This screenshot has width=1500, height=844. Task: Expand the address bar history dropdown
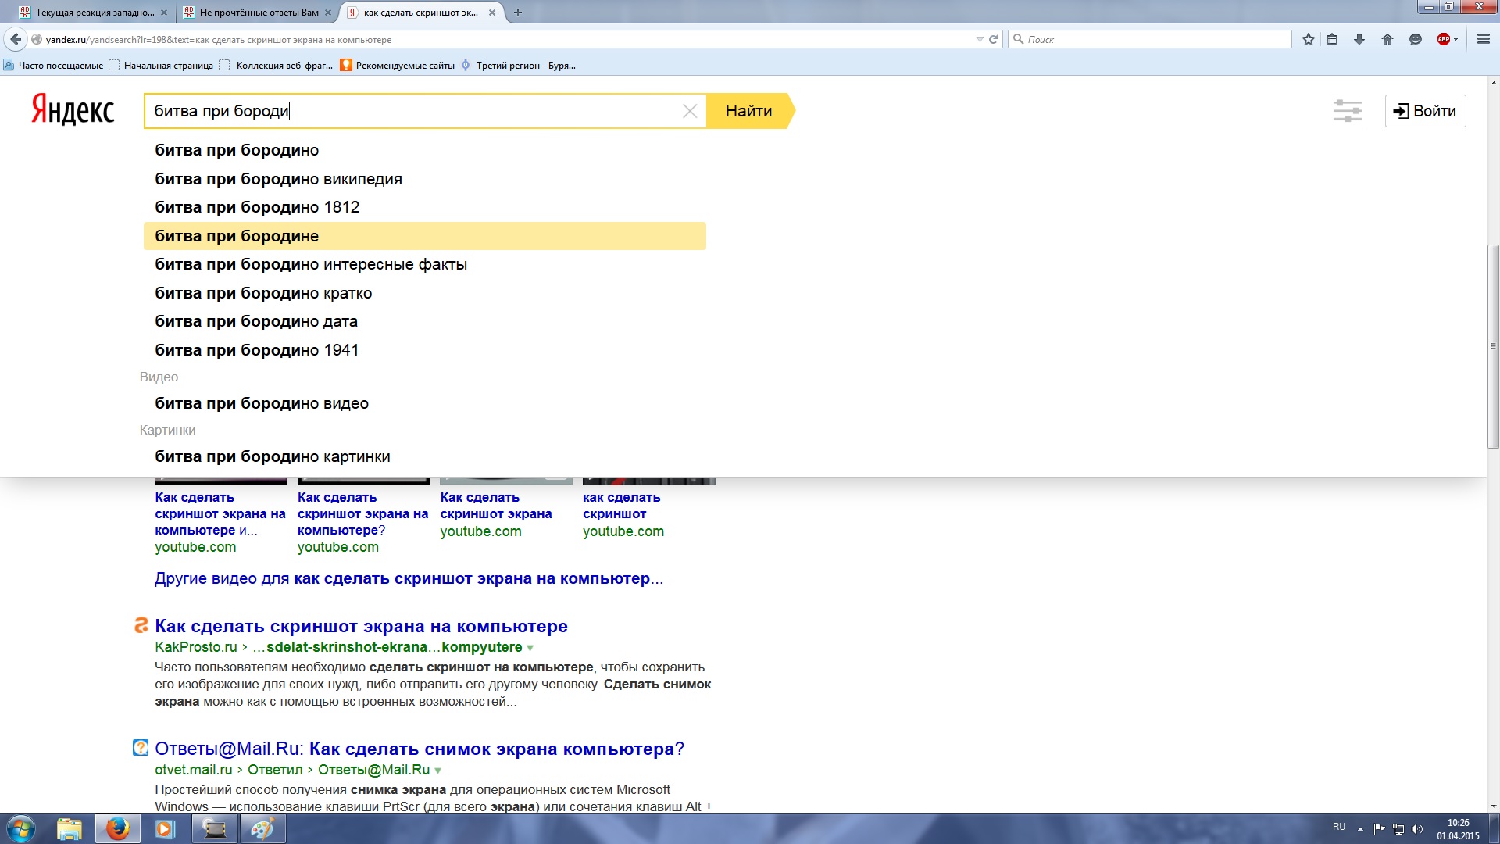point(980,39)
